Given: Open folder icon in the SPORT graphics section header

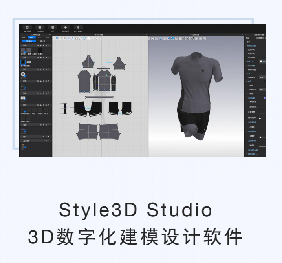Looking at the screenshot, I should click(x=38, y=57).
